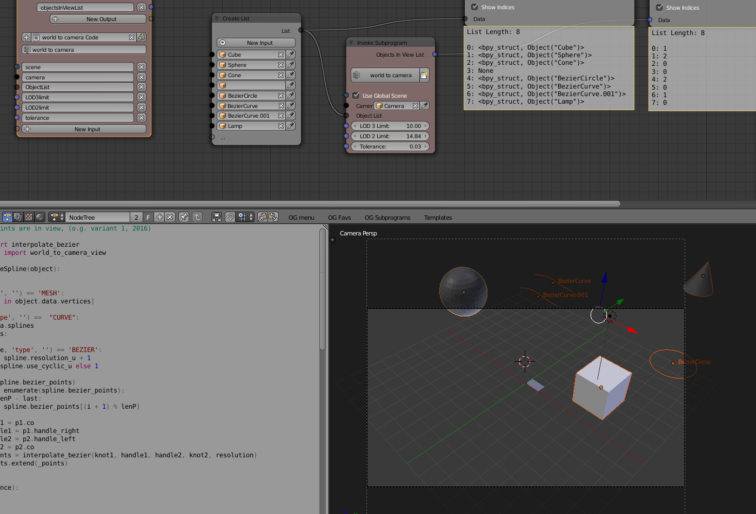Image resolution: width=756 pixels, height=514 pixels.
Task: Increase LOD 2 Limit with right arrow
Action: coord(426,136)
